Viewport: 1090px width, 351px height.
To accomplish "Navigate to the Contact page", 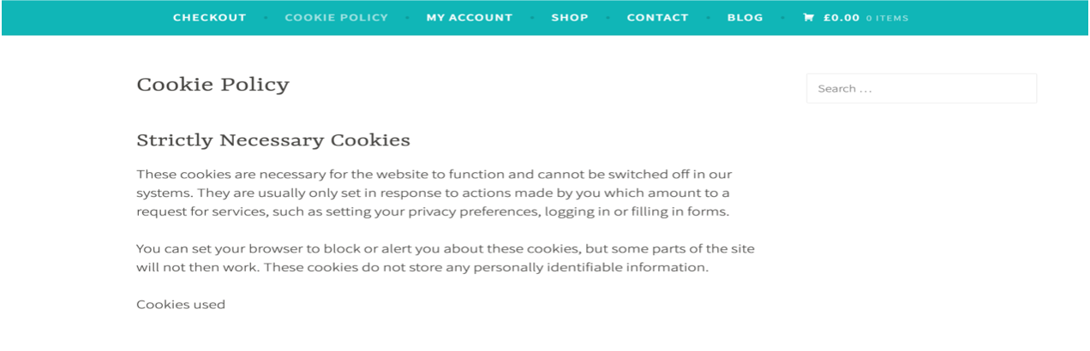I will 657,17.
